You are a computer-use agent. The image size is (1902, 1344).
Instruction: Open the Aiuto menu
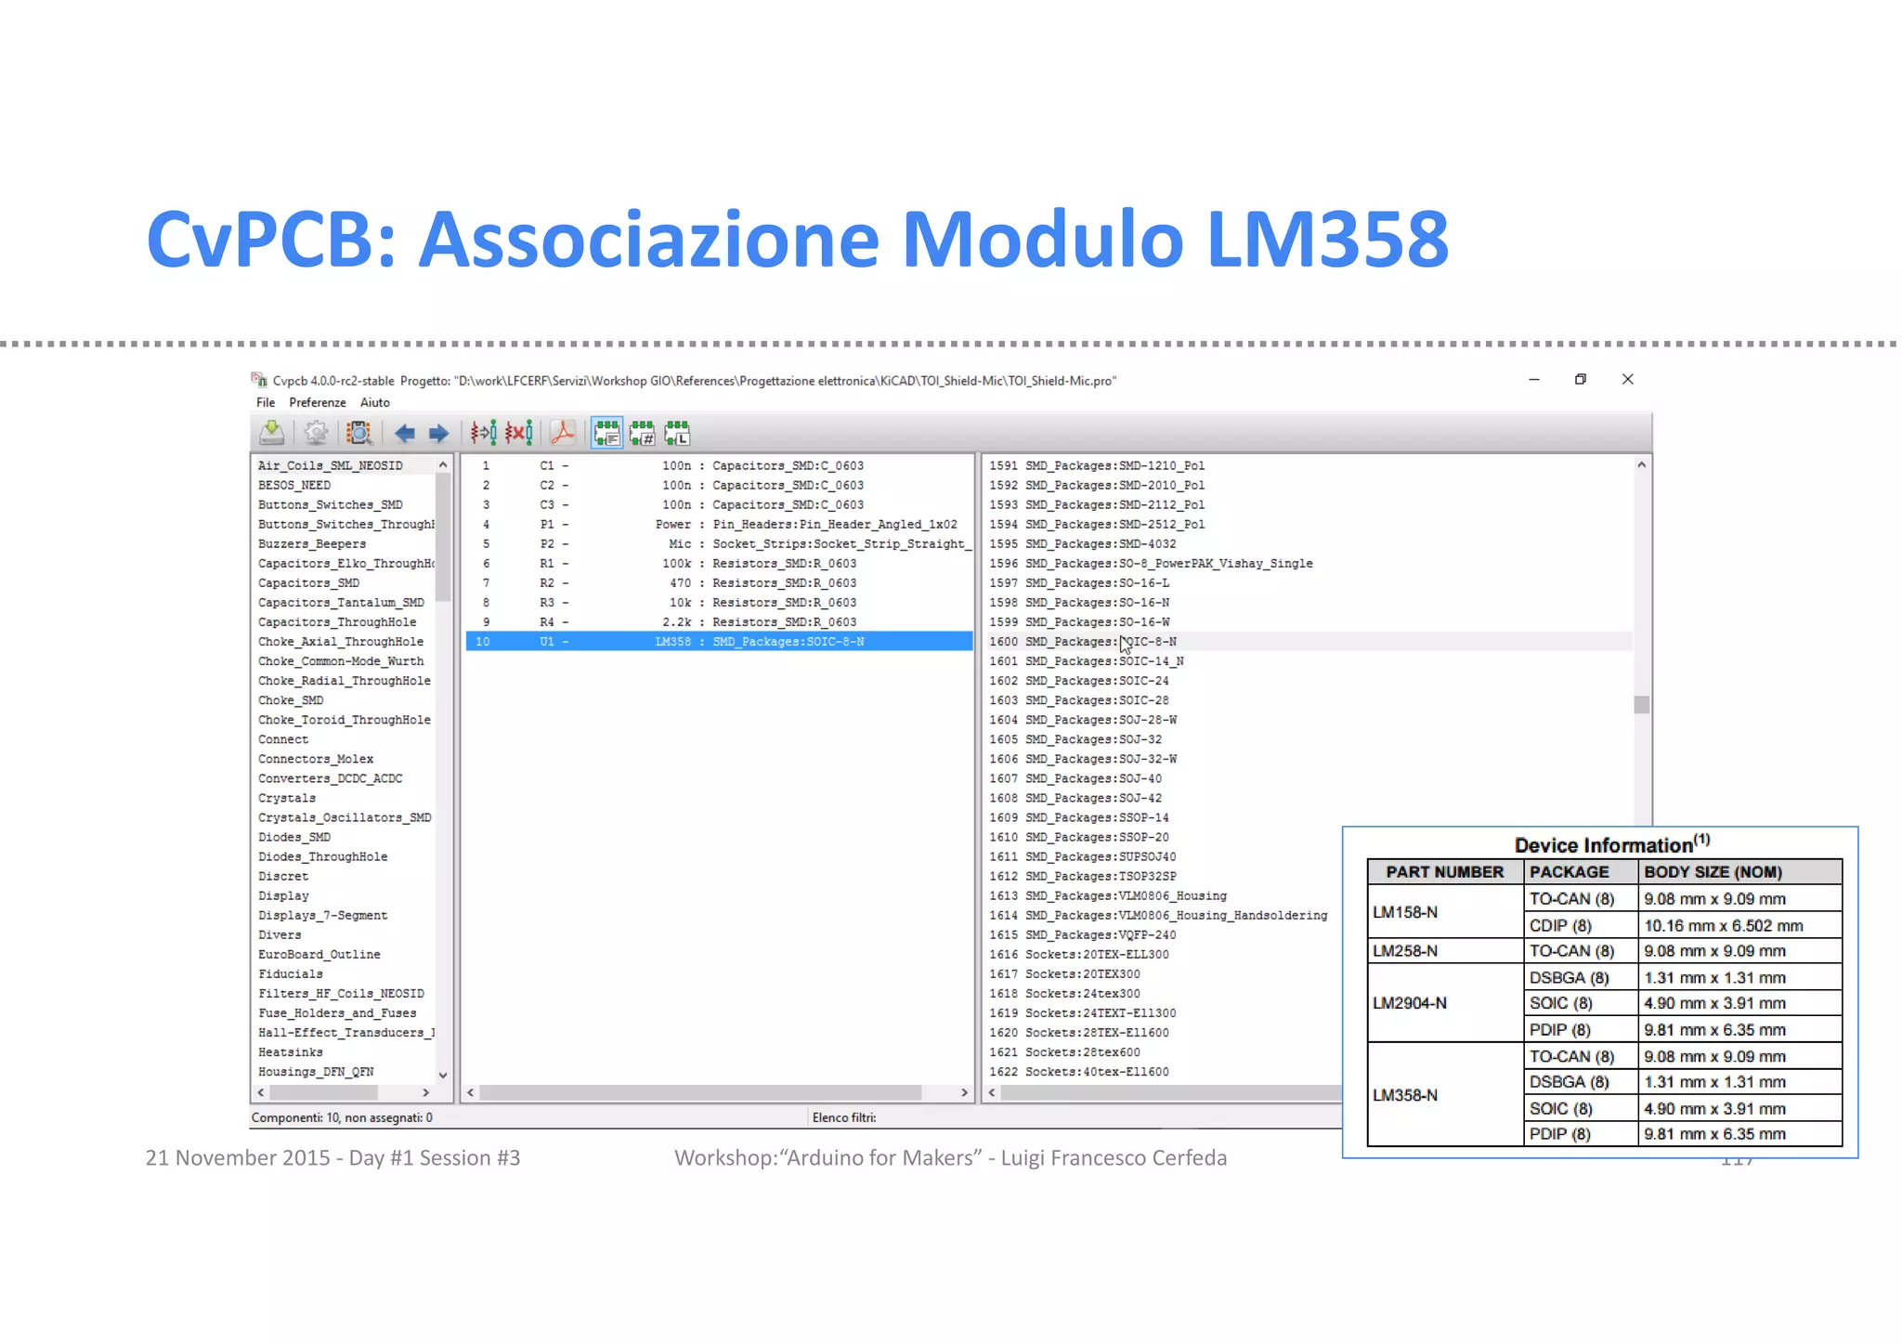(375, 402)
